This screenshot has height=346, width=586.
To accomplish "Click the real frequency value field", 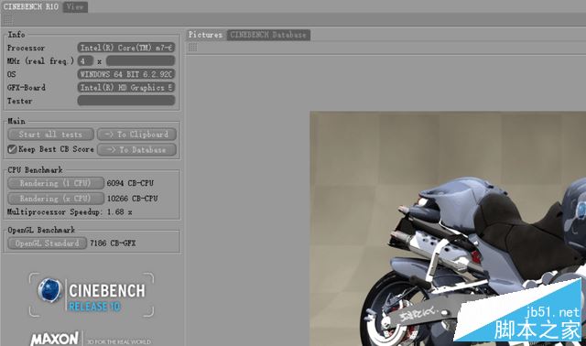I will [140, 61].
